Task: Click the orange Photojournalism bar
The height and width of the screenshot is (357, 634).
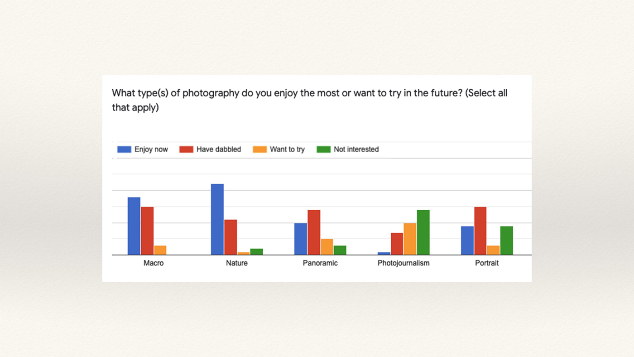Action: click(410, 239)
